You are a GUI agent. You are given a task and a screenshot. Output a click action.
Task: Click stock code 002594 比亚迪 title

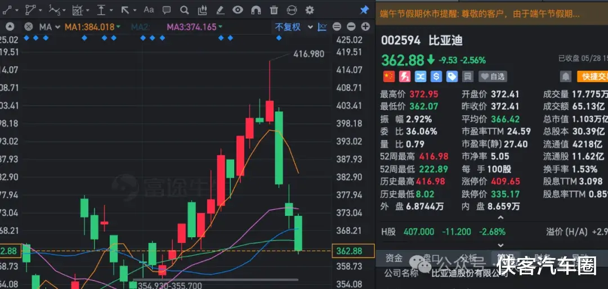[x=422, y=40]
